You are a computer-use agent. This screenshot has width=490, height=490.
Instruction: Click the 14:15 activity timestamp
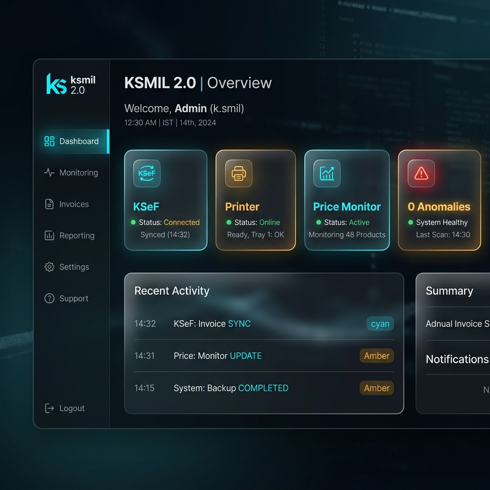[145, 388]
